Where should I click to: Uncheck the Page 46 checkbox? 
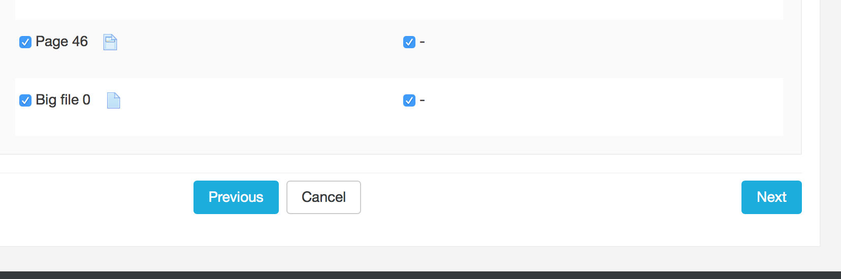pos(25,42)
